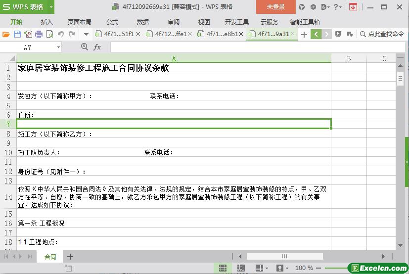Select column B header
409x274 pixels.
tap(349, 59)
